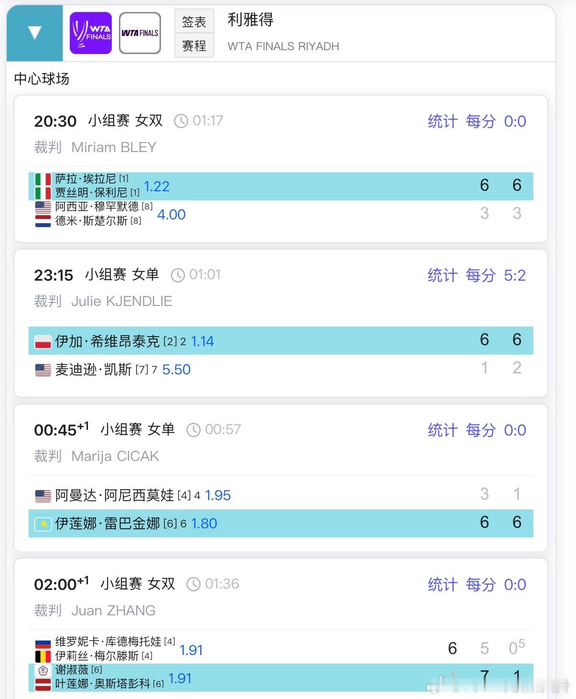Open the white WTA FINALS logo badge
The width and height of the screenshot is (576, 699).
pos(140,33)
